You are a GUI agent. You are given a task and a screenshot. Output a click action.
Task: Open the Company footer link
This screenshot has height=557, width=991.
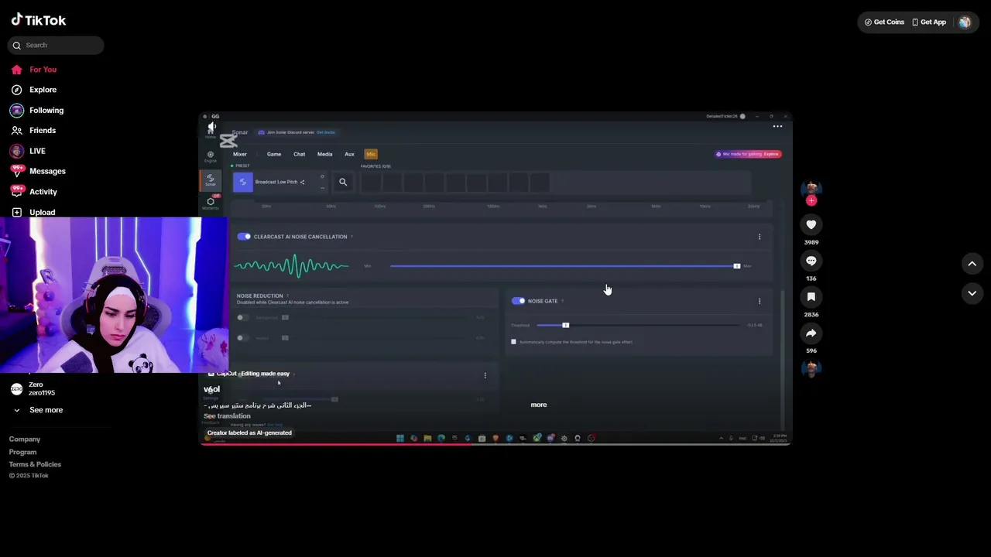coord(25,439)
